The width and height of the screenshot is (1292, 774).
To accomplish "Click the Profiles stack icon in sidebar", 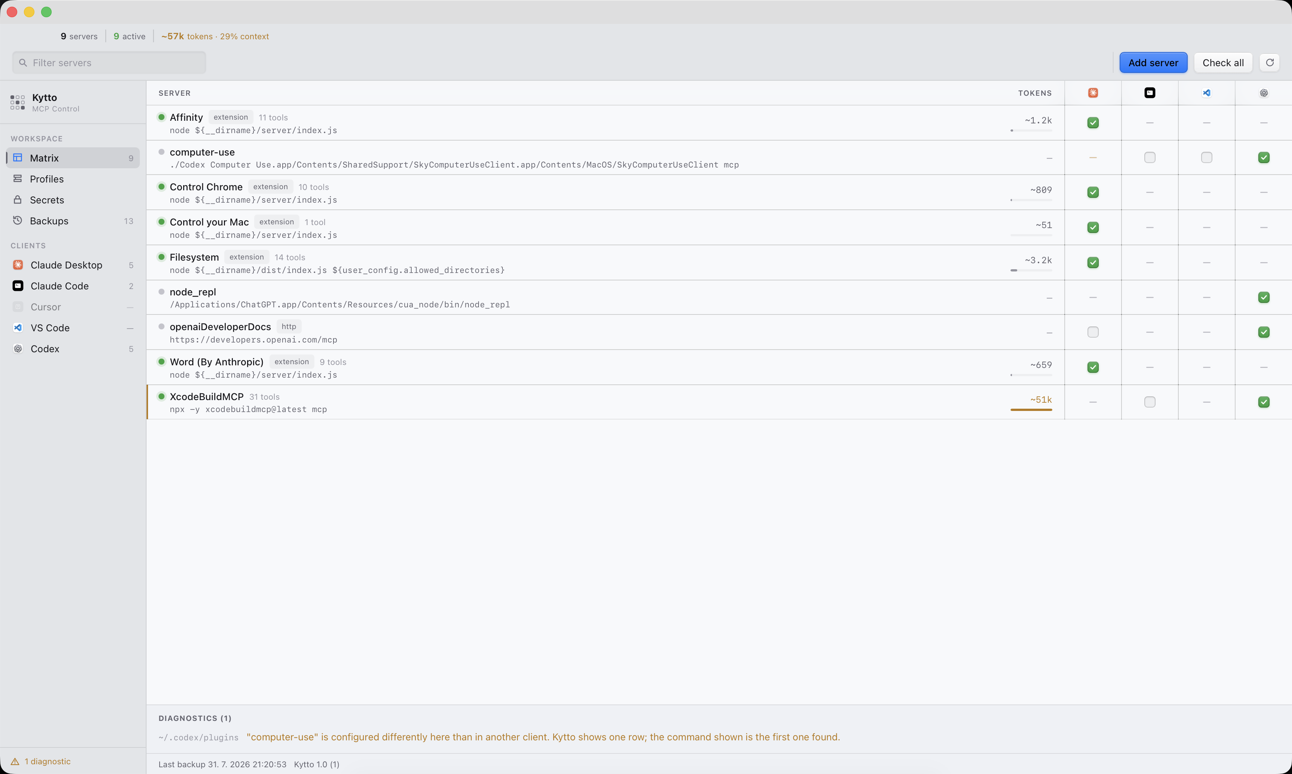I will [18, 178].
